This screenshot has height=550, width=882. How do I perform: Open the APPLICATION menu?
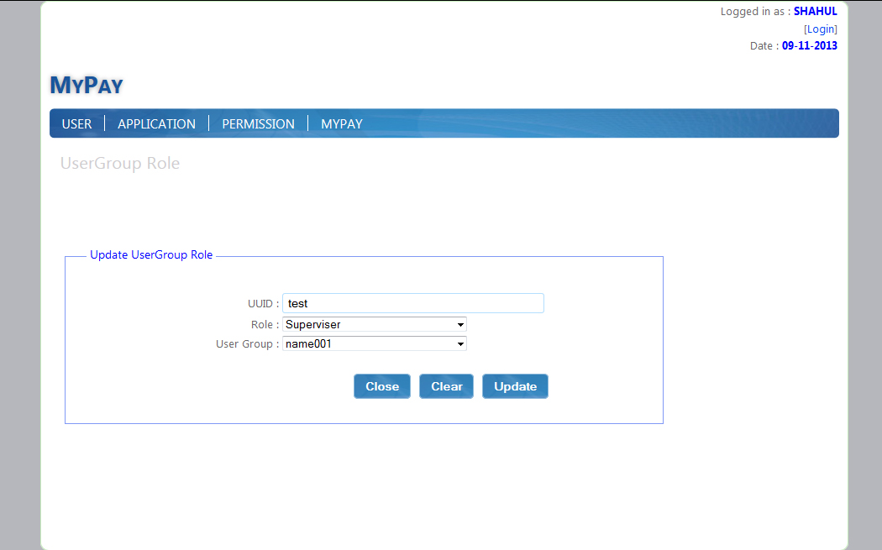(x=156, y=123)
